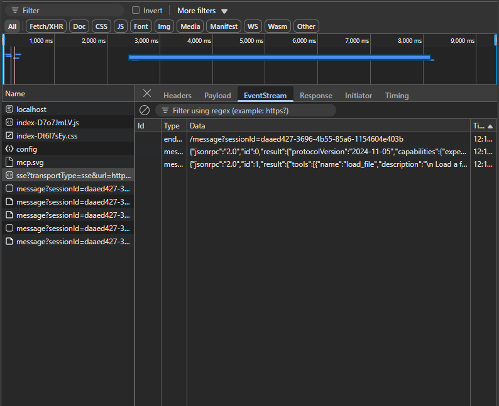Viewport: 499px width, 406px height.
Task: Click the index-Dt6I7sEy.css stylesheet icon
Action: pos(9,136)
